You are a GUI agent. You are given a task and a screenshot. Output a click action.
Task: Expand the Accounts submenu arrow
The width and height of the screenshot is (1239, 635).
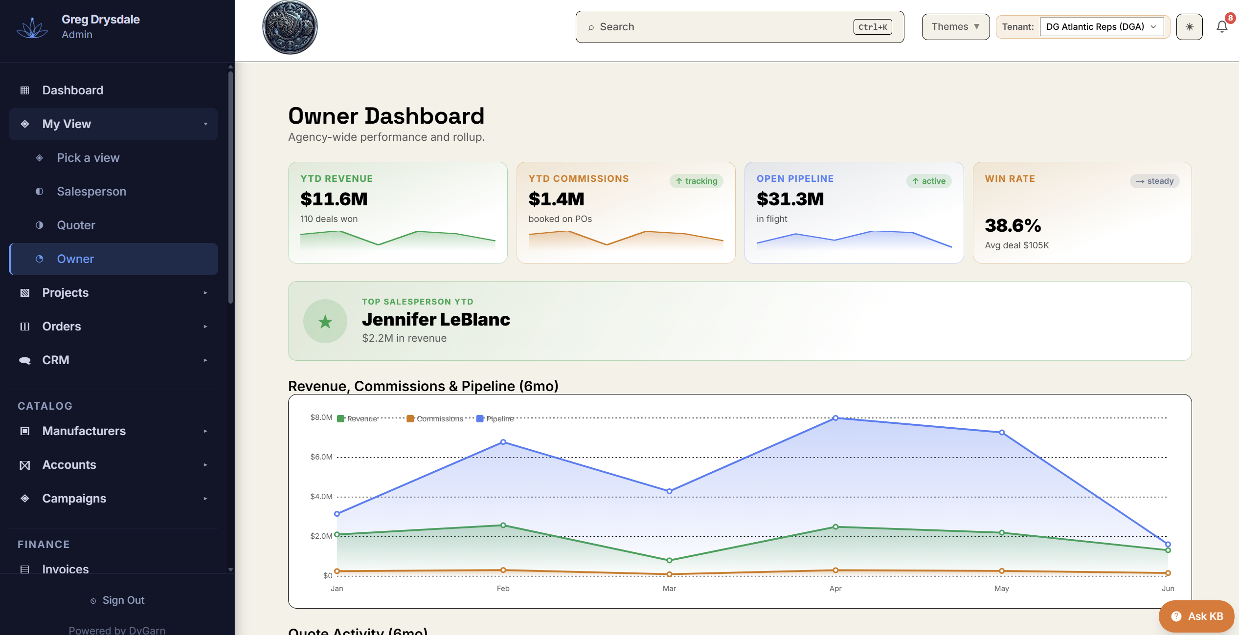(x=205, y=465)
